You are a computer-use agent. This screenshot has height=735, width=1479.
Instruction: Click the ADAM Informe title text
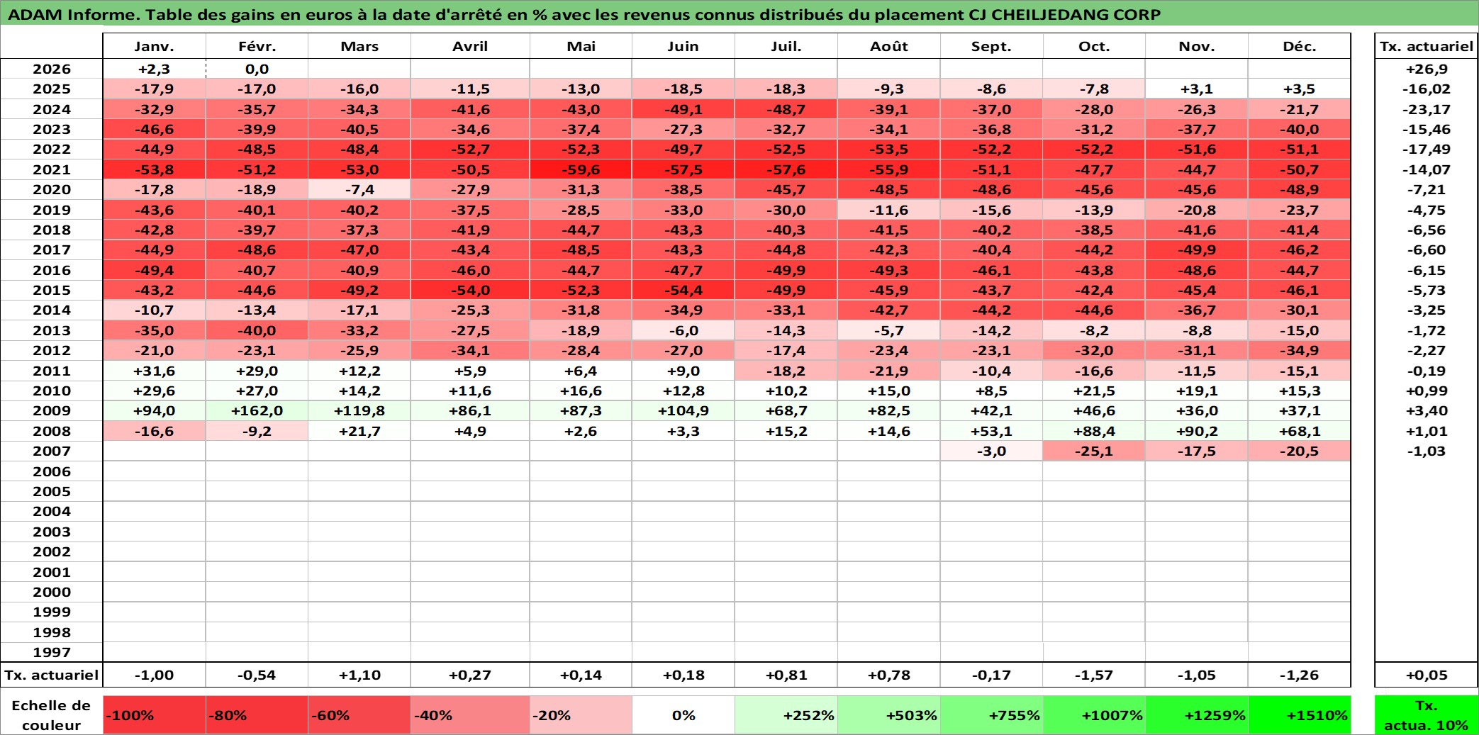coord(584,14)
